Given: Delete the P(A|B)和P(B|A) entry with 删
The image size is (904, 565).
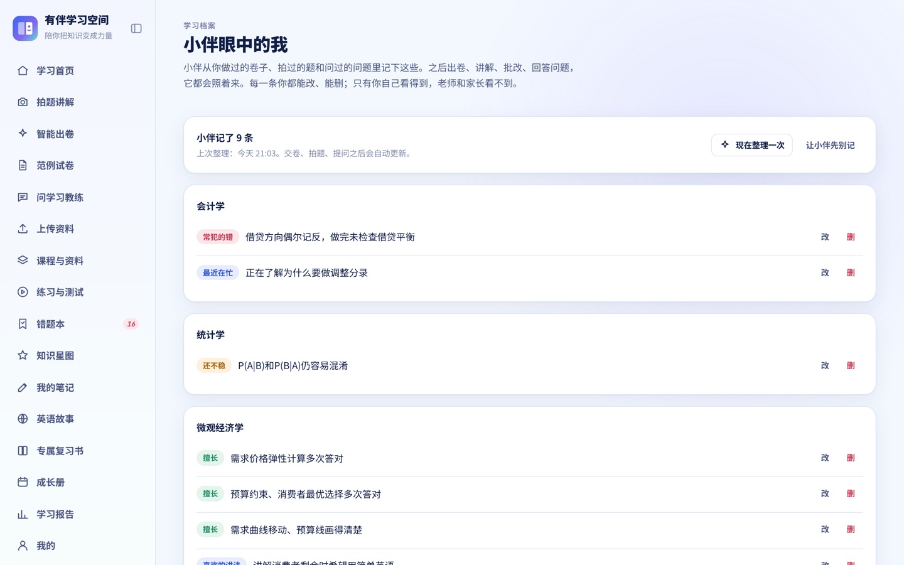Looking at the screenshot, I should (851, 365).
